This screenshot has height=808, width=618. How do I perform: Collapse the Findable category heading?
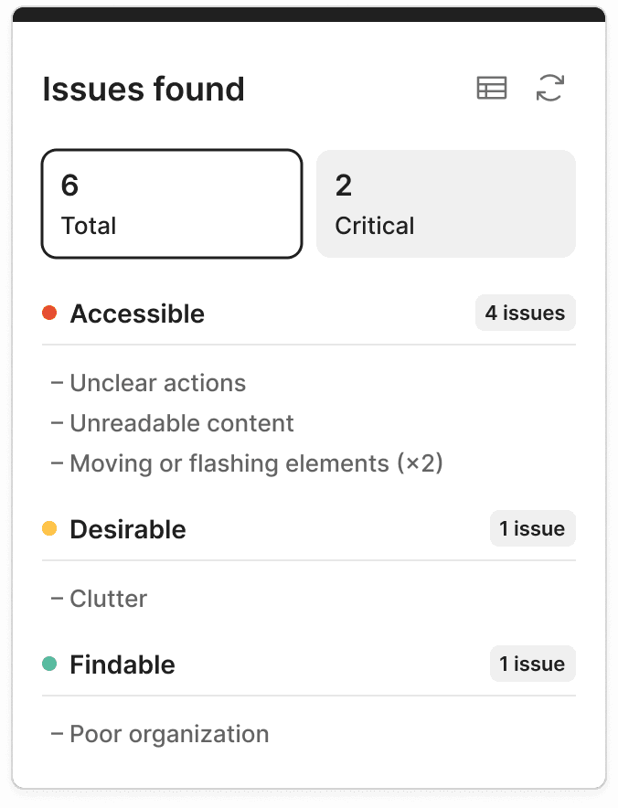coord(123,664)
